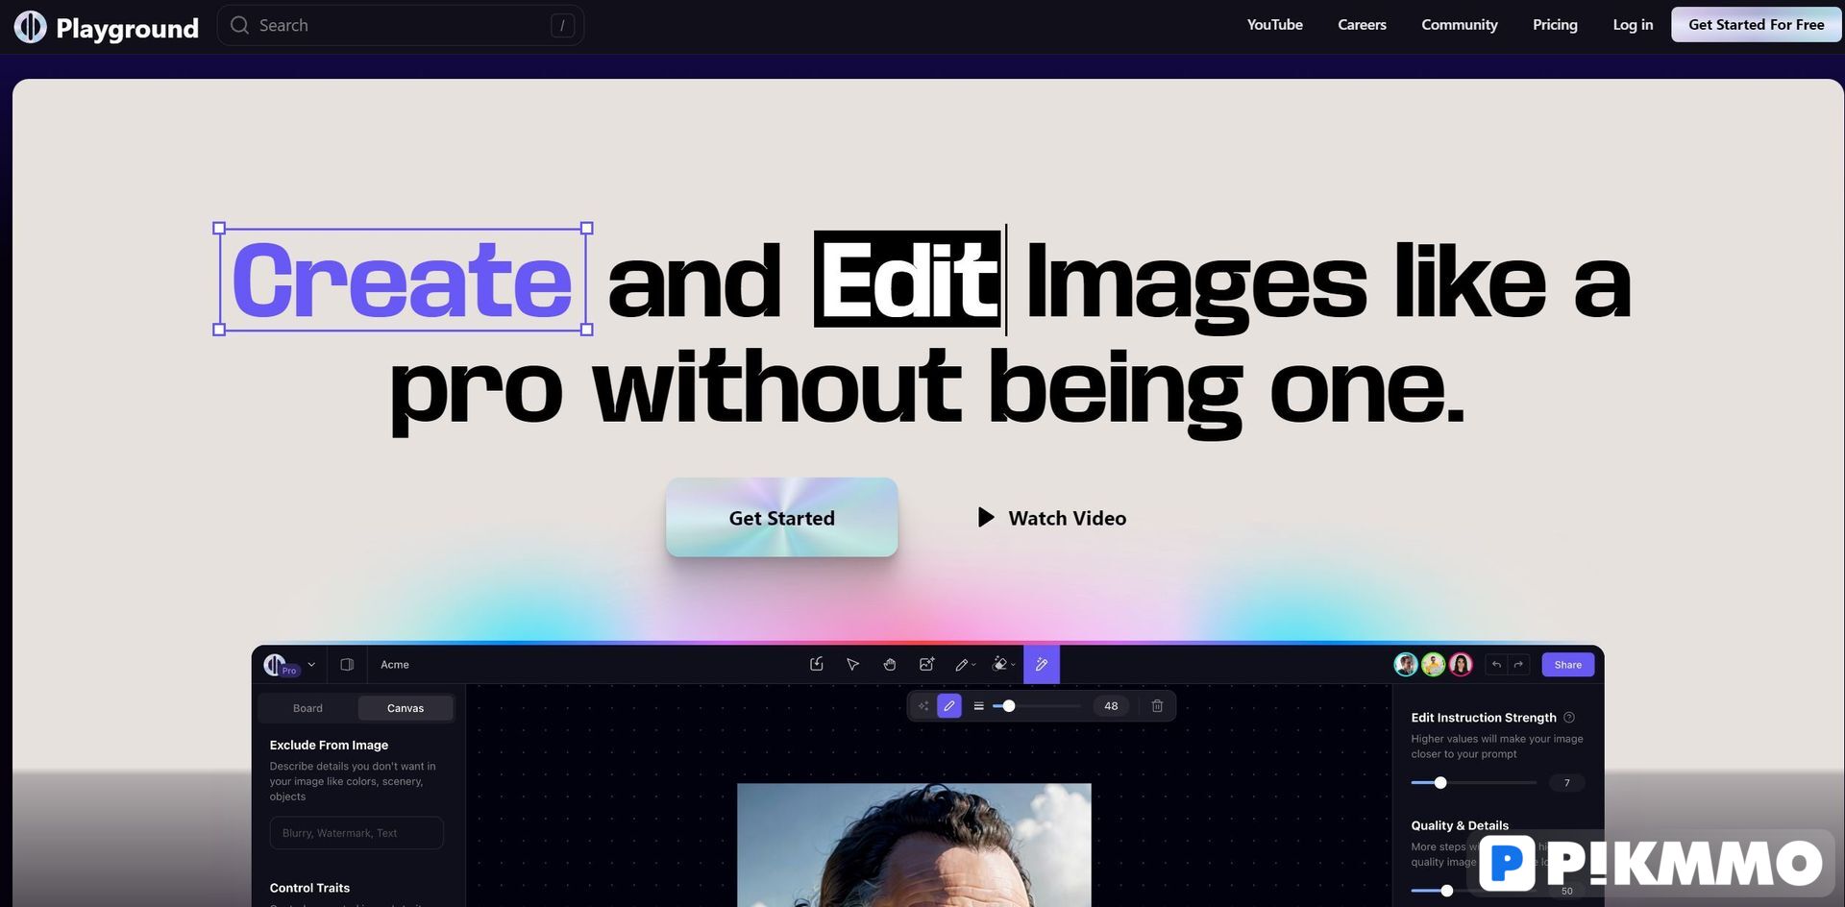Click the Control Traits heading

tap(309, 888)
